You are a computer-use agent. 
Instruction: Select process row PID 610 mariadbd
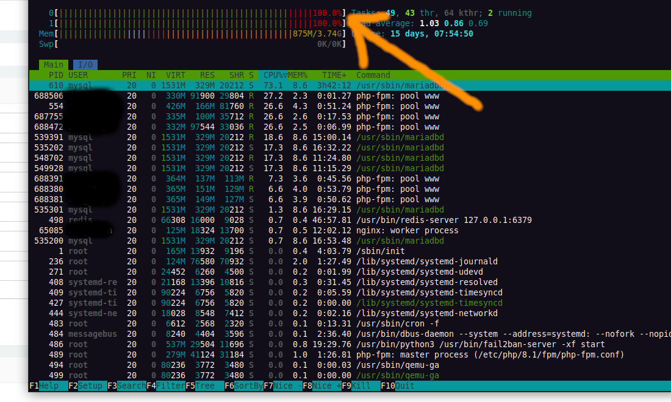350,85
